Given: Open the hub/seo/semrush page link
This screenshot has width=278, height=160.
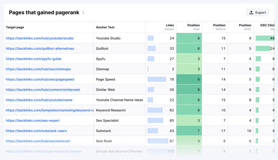Looking at the screenshot, I should 37,141.
